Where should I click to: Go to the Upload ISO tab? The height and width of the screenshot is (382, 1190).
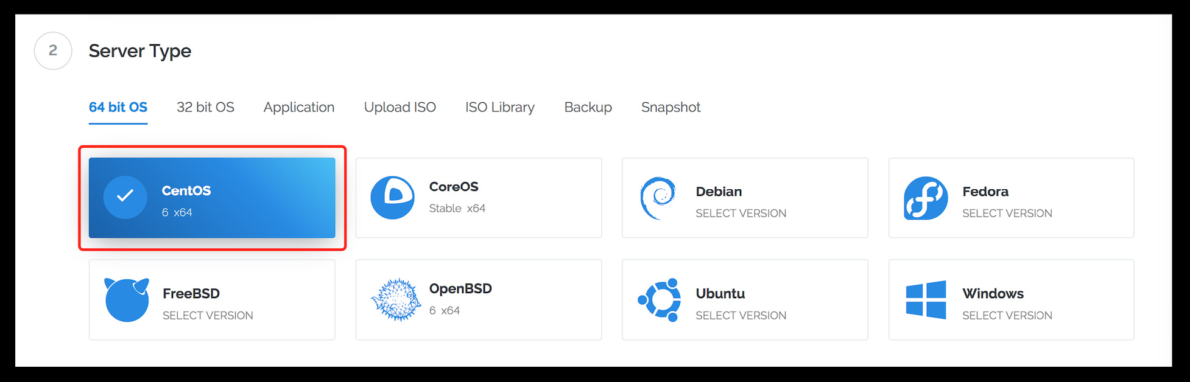click(x=400, y=108)
